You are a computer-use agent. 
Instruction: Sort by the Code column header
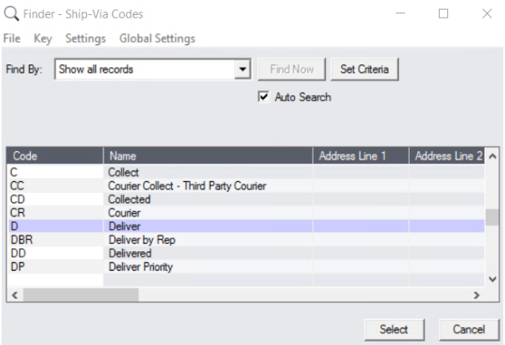(55, 156)
